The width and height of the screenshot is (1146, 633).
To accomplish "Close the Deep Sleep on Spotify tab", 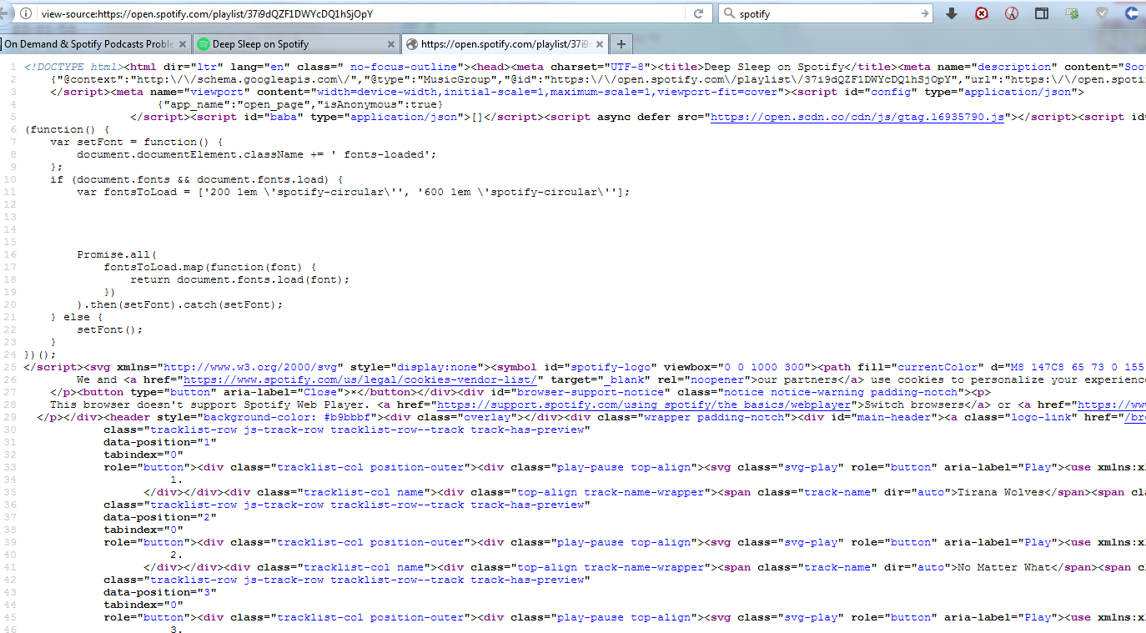I will click(390, 44).
